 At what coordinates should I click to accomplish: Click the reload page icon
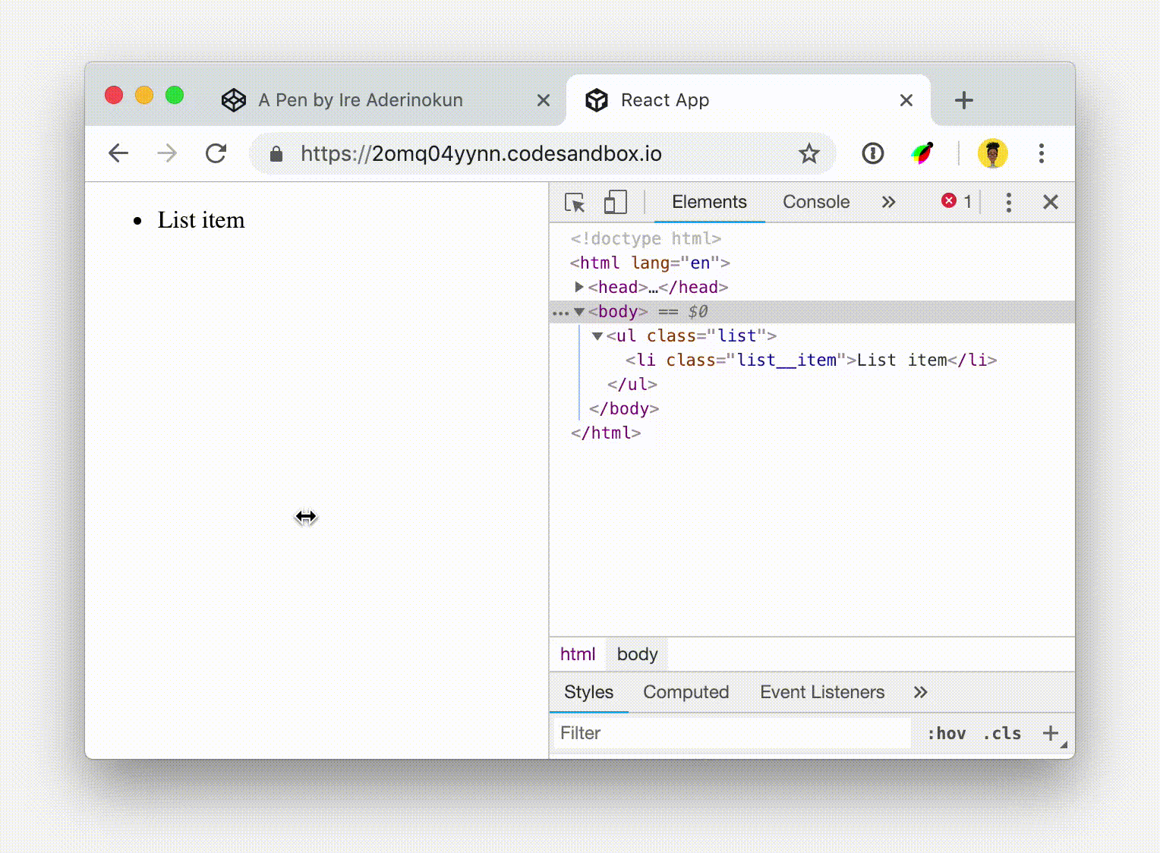(216, 153)
